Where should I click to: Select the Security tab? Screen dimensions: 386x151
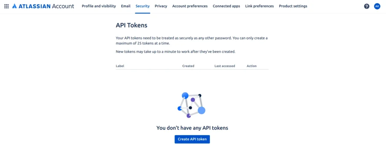coord(142,6)
